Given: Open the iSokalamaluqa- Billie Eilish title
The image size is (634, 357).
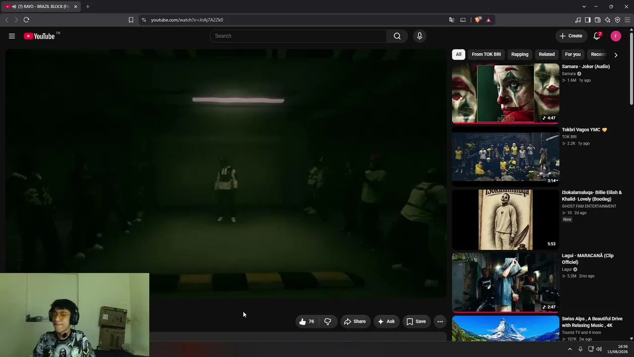Looking at the screenshot, I should click(x=592, y=195).
